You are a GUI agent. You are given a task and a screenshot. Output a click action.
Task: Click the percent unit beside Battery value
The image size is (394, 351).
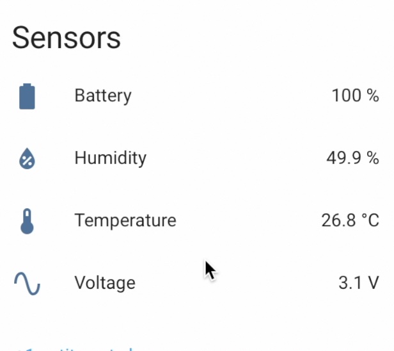[x=373, y=95]
